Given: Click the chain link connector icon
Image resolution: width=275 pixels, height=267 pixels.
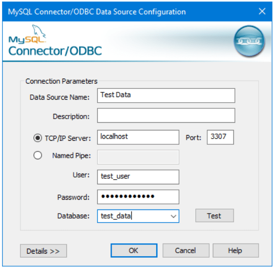Looking at the screenshot, I should (249, 41).
